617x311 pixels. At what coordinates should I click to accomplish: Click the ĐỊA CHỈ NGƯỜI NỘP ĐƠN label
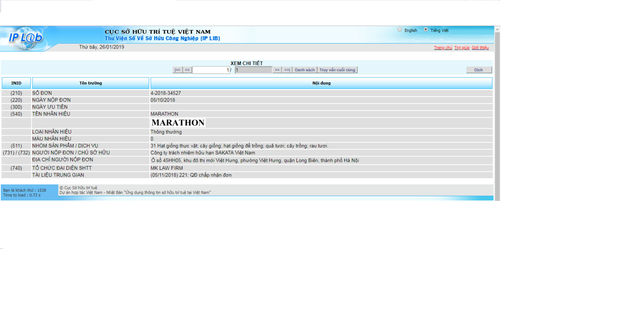click(62, 160)
